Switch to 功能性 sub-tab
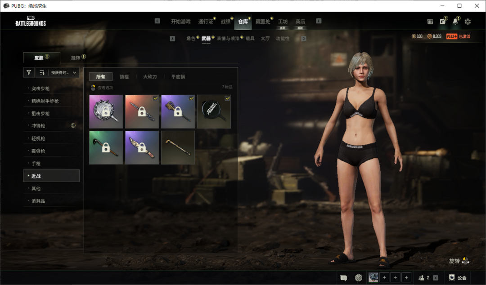486x285 pixels. 283,38
